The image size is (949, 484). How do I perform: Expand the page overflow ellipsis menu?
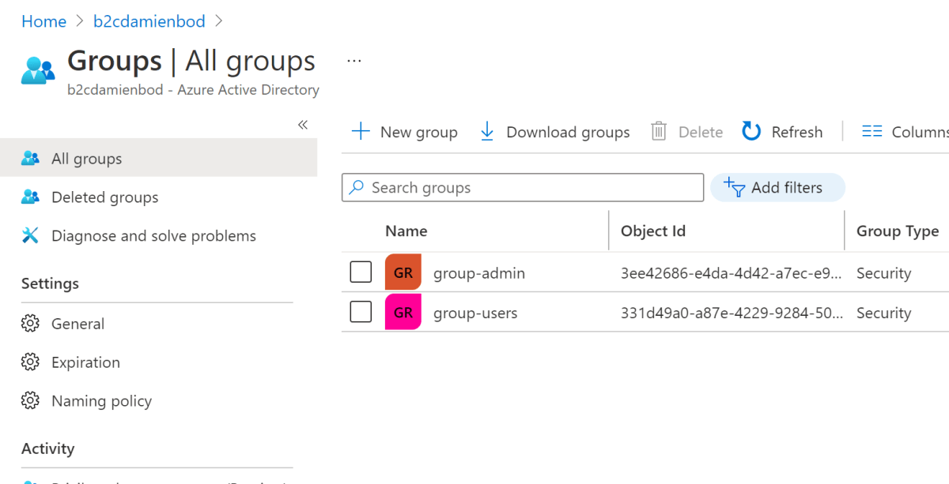pyautogui.click(x=354, y=59)
